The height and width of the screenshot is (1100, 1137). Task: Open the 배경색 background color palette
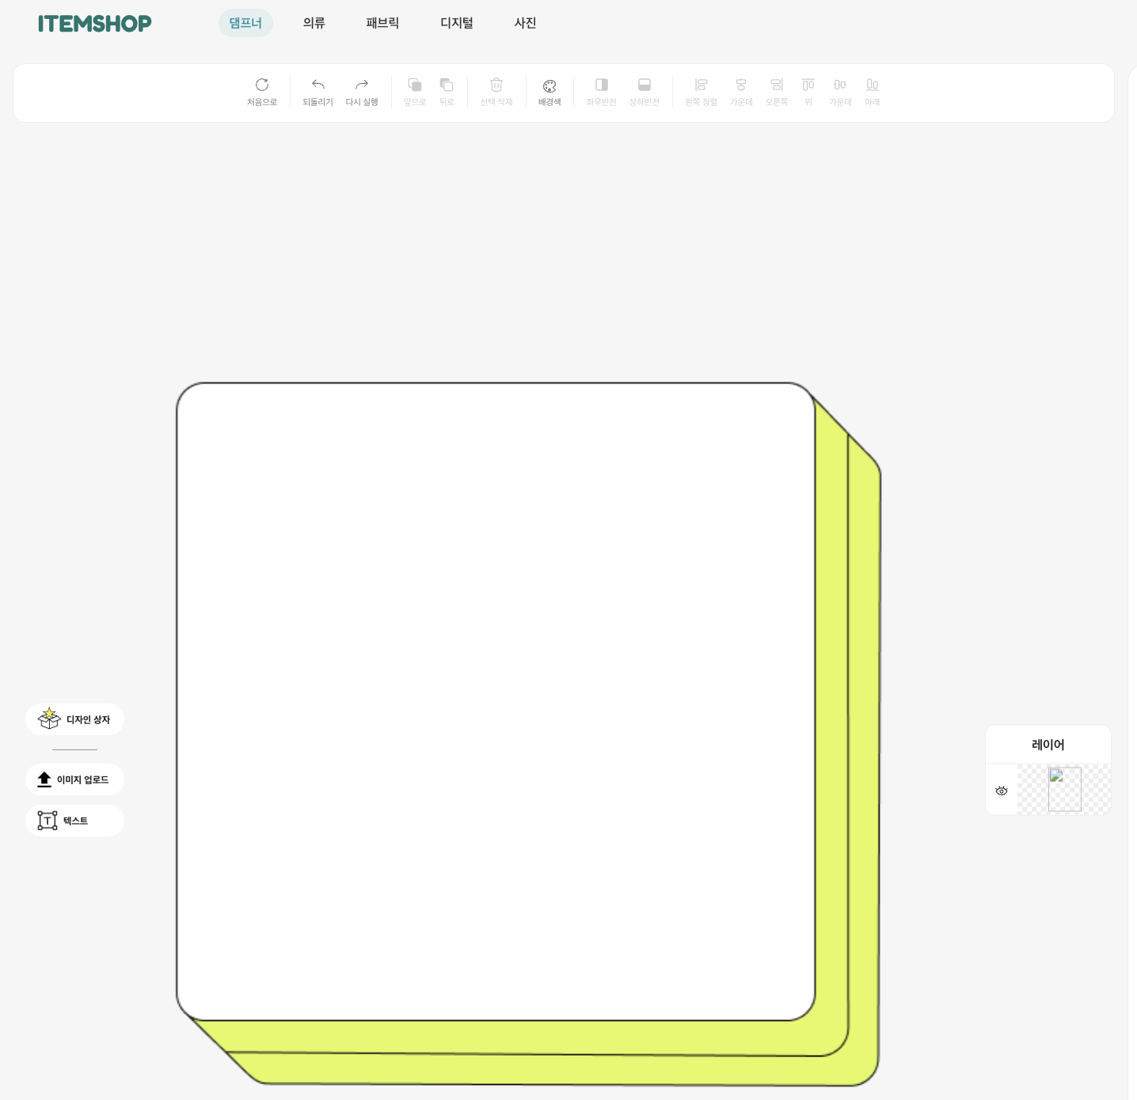549,87
